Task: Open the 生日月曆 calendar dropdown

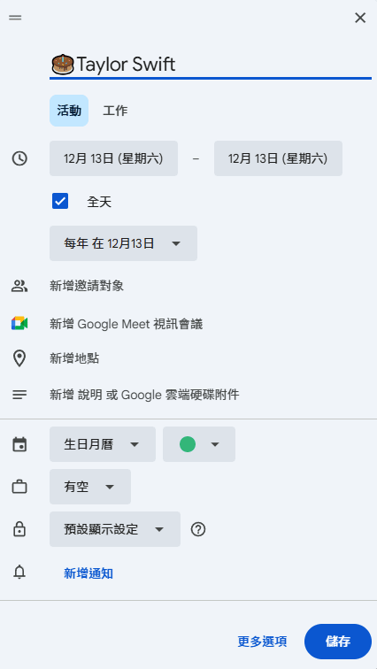Action: 103,444
